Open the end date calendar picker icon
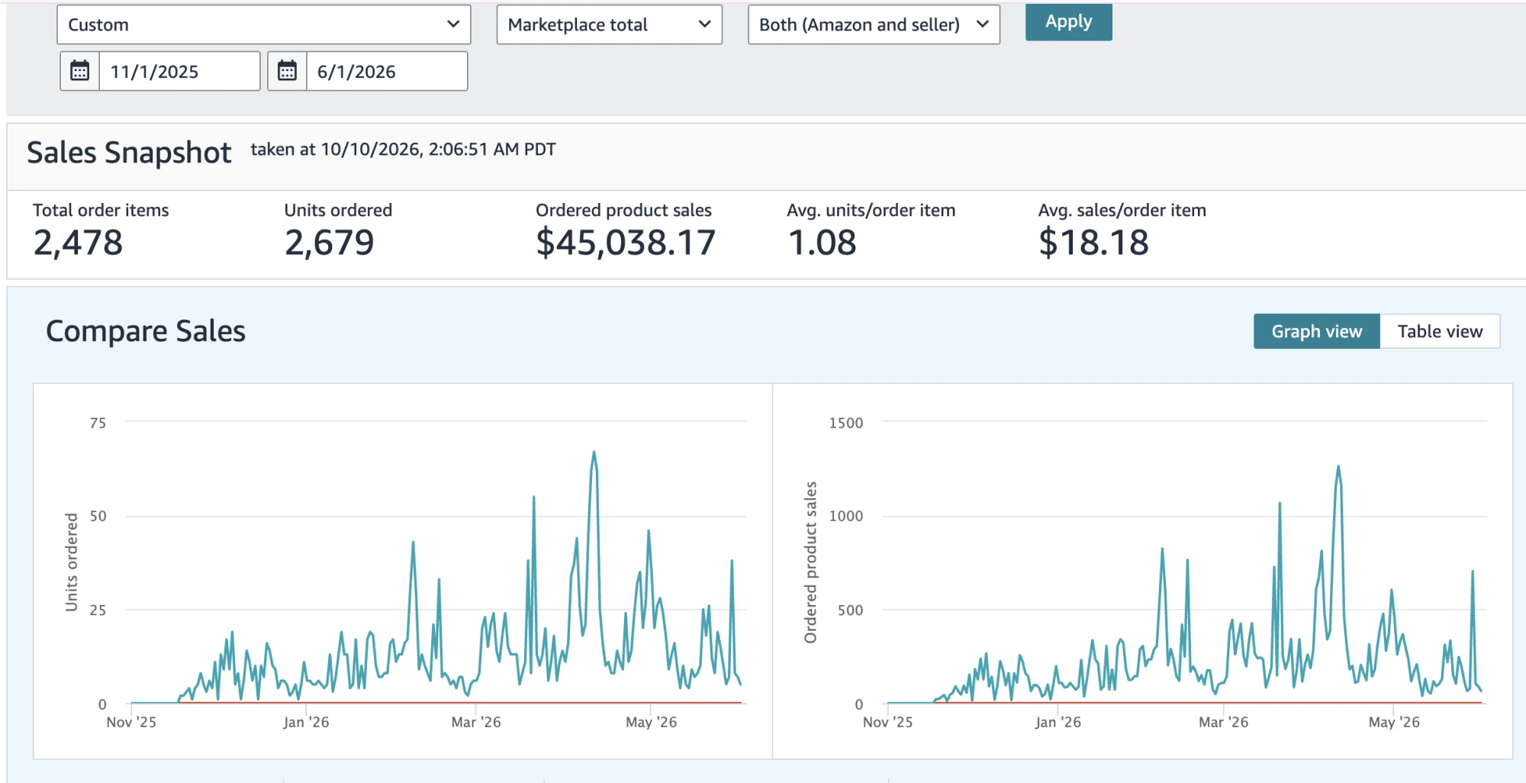This screenshot has width=1526, height=783. coord(287,71)
